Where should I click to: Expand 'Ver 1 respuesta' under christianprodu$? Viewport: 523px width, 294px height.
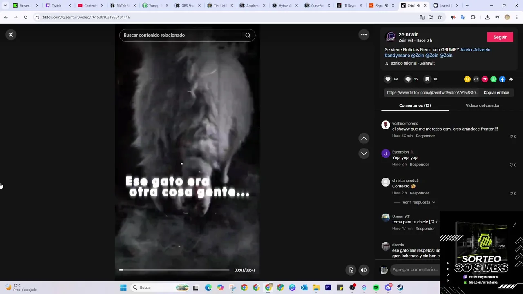pos(418,203)
